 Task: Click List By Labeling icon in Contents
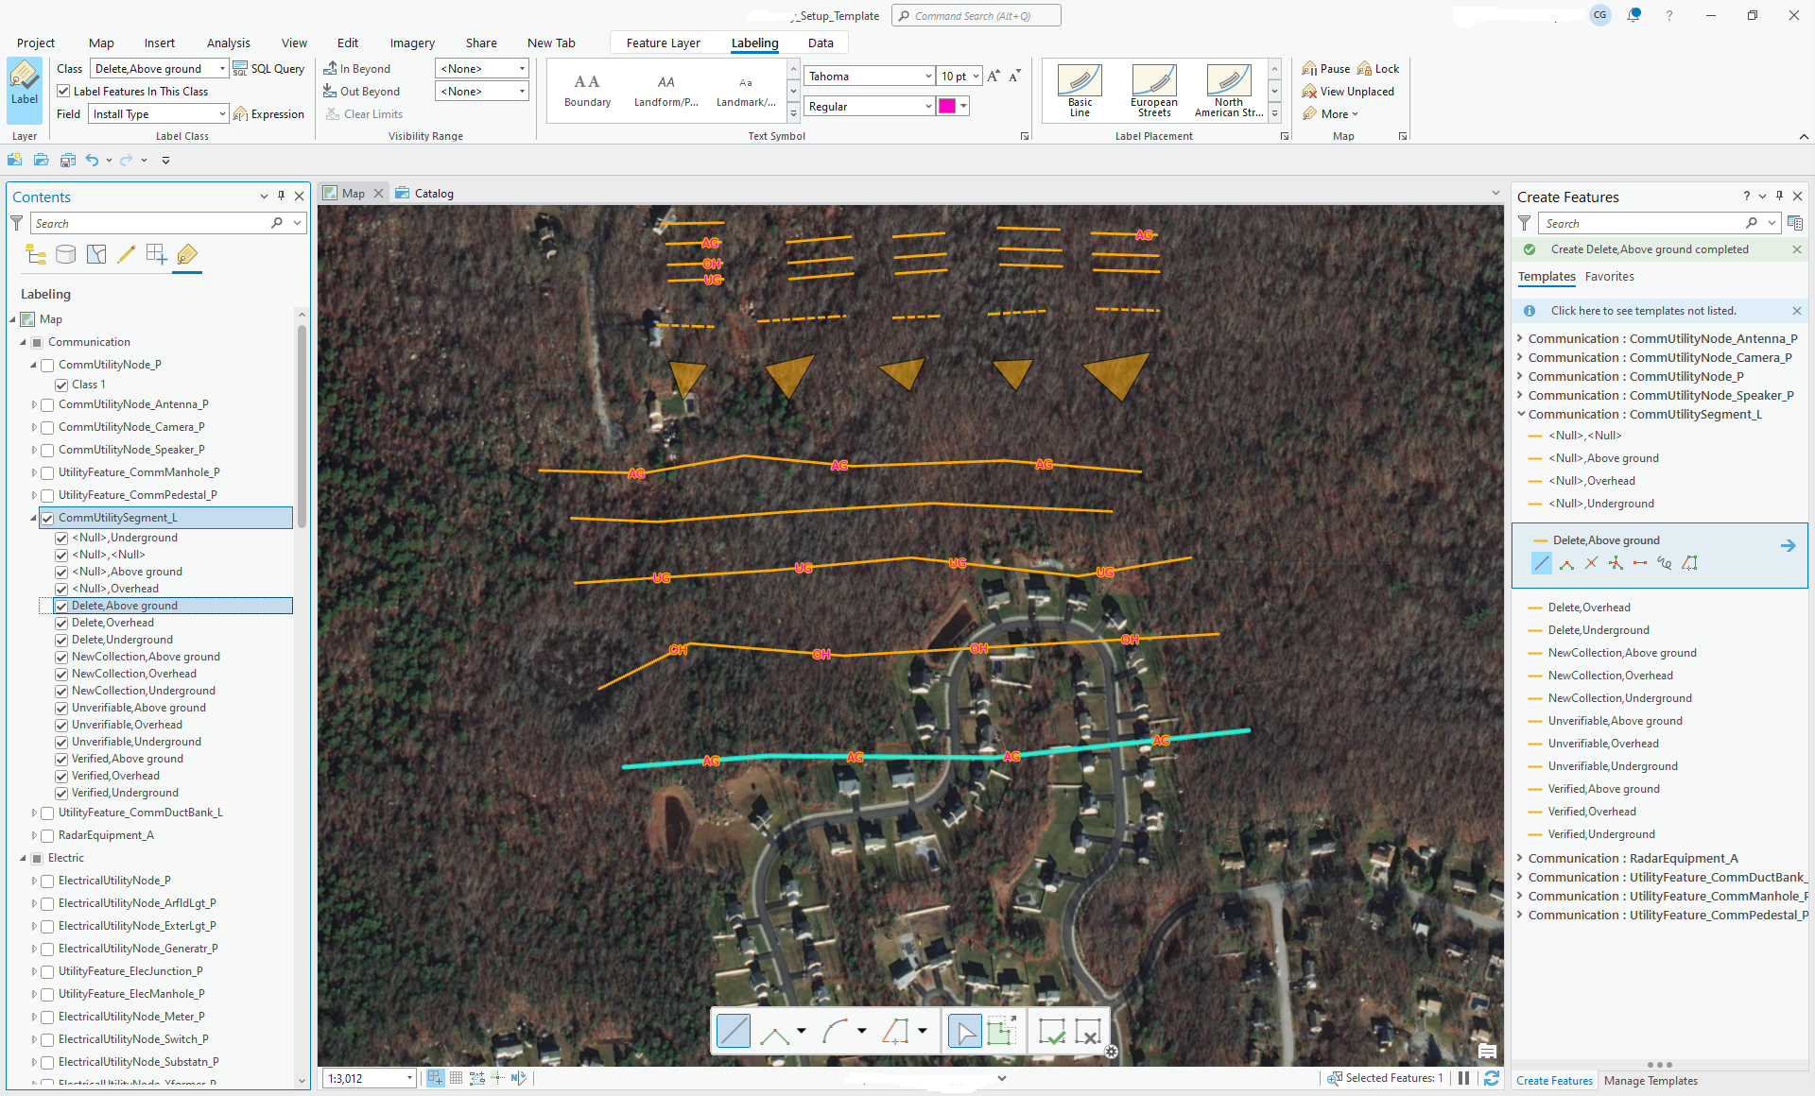187,254
